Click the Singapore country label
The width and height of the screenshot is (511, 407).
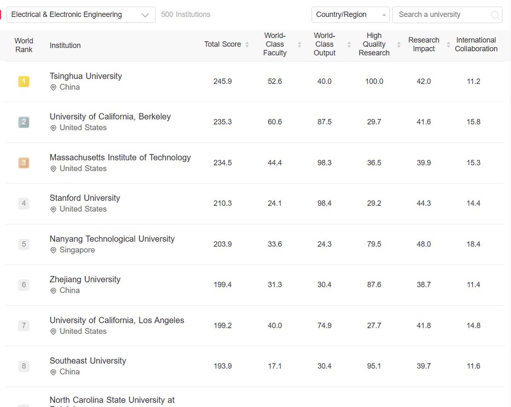(x=77, y=250)
